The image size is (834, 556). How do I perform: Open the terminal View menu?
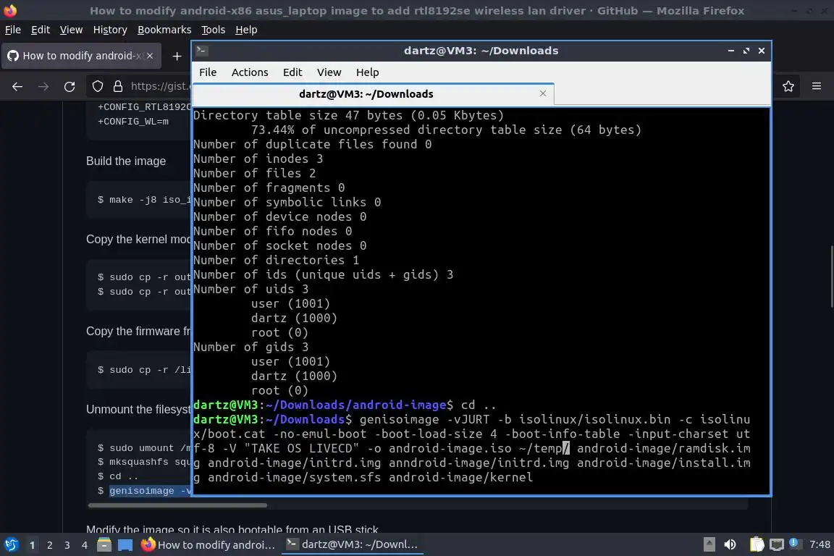coord(329,72)
